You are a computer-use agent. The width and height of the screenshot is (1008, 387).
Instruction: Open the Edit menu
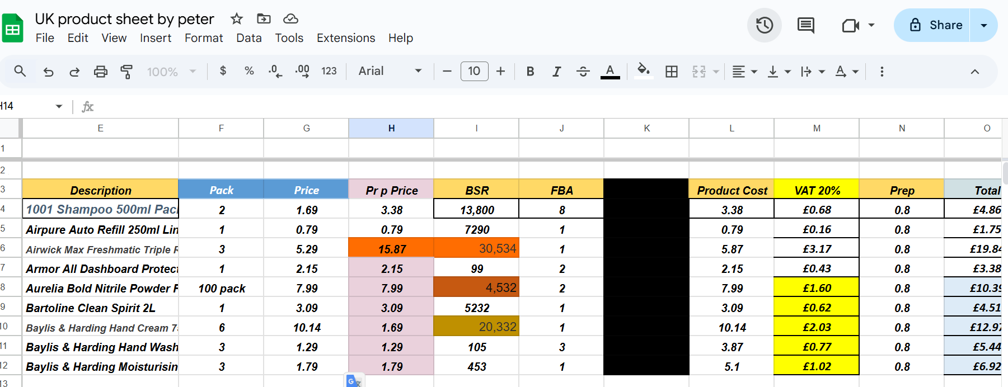pos(78,38)
